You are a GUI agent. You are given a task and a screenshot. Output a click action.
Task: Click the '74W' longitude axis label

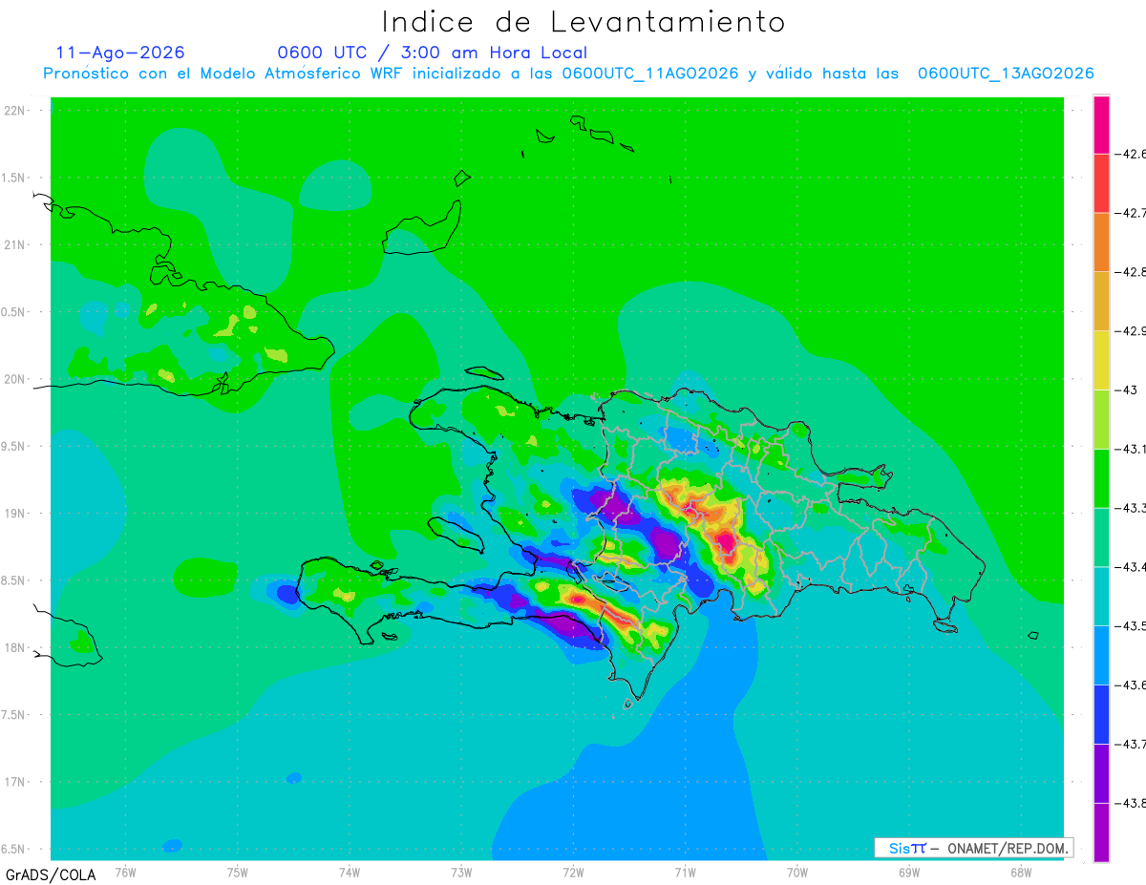[350, 873]
